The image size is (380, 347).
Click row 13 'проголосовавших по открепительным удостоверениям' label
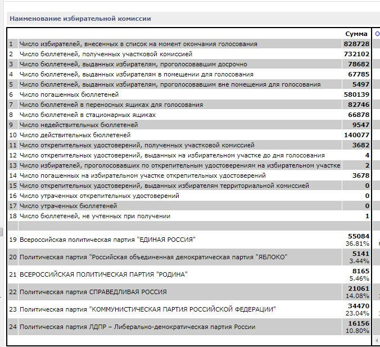tap(180, 165)
